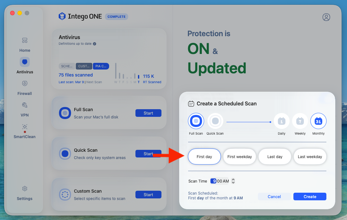The width and height of the screenshot is (347, 220).
Task: Open SmartClean from the sidebar
Action: (x=24, y=131)
